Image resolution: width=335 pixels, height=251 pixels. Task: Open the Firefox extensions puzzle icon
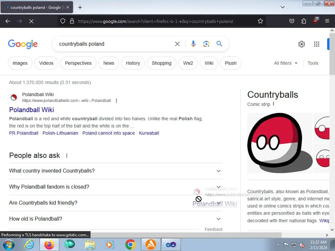(304, 21)
